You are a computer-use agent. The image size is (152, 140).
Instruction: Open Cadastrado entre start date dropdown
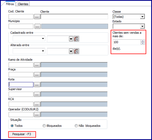[43, 39]
